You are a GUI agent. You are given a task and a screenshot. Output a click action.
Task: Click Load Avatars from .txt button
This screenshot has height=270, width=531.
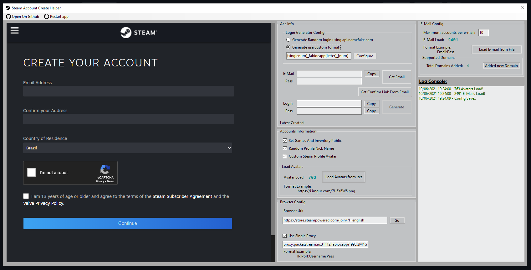coord(344,177)
